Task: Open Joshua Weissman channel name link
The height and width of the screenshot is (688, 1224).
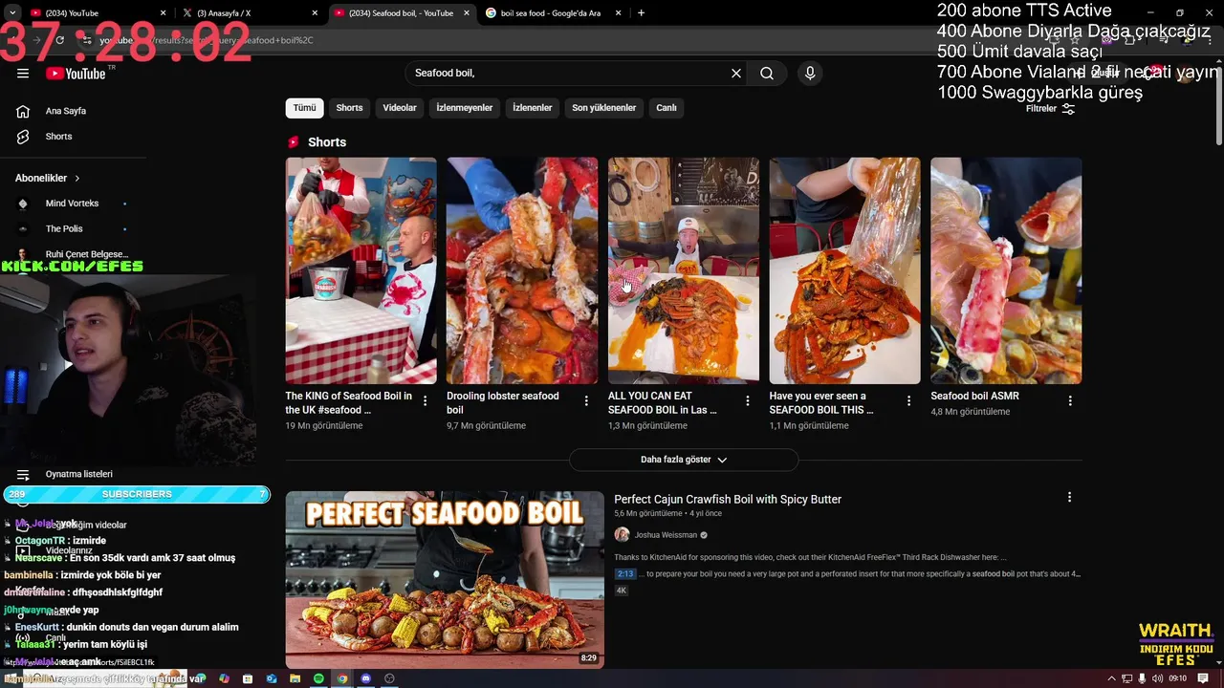Action: pyautogui.click(x=666, y=535)
